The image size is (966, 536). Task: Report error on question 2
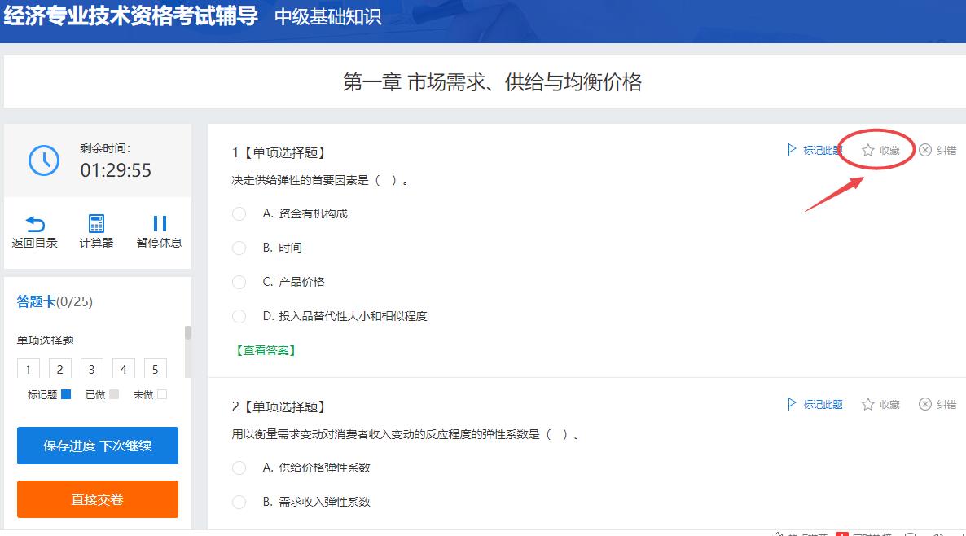tap(925, 404)
